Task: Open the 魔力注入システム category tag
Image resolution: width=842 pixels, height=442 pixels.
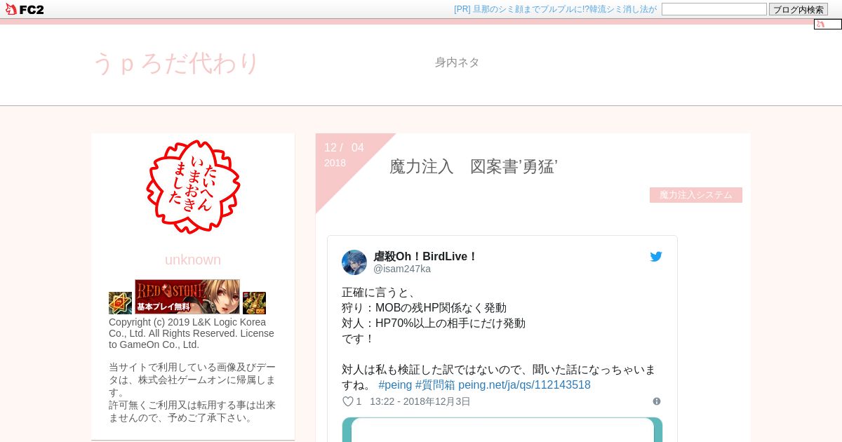Action: 696,195
